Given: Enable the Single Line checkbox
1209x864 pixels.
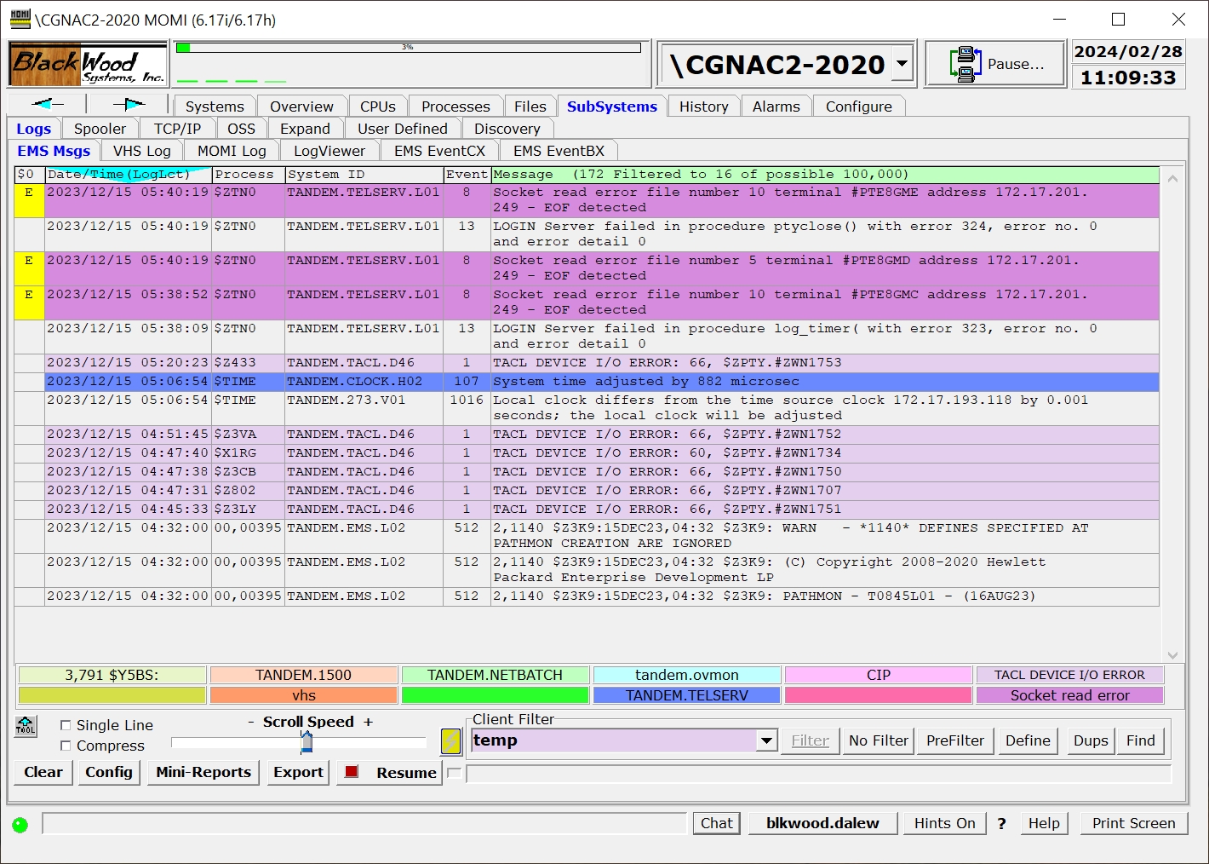Looking at the screenshot, I should point(66,725).
